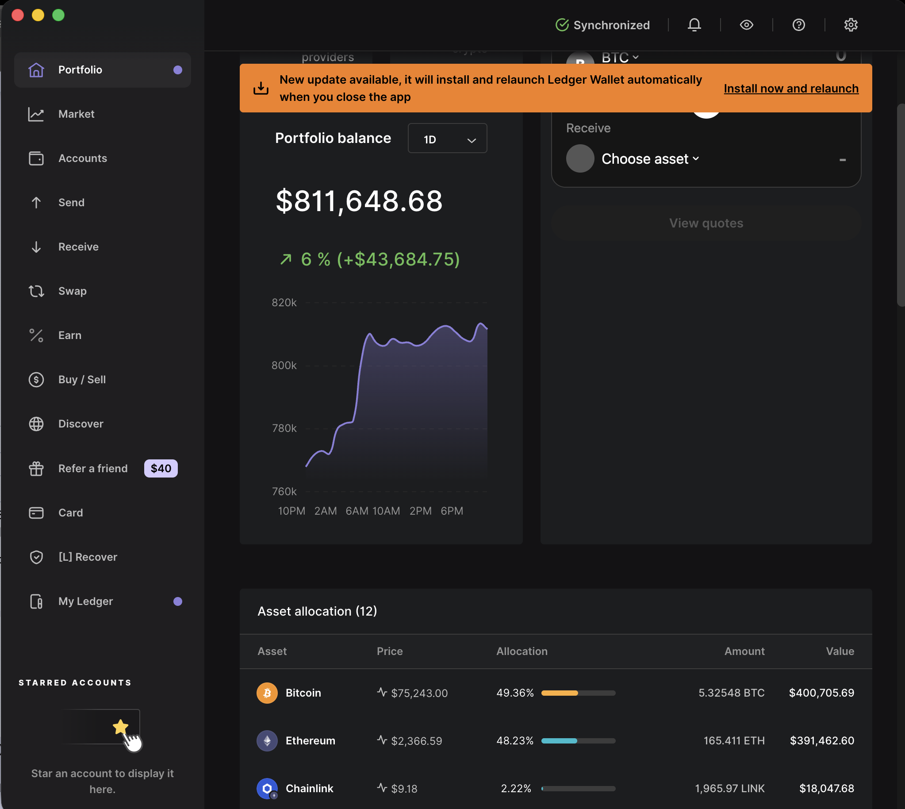Open the notifications bell icon
The image size is (905, 809).
click(x=694, y=25)
